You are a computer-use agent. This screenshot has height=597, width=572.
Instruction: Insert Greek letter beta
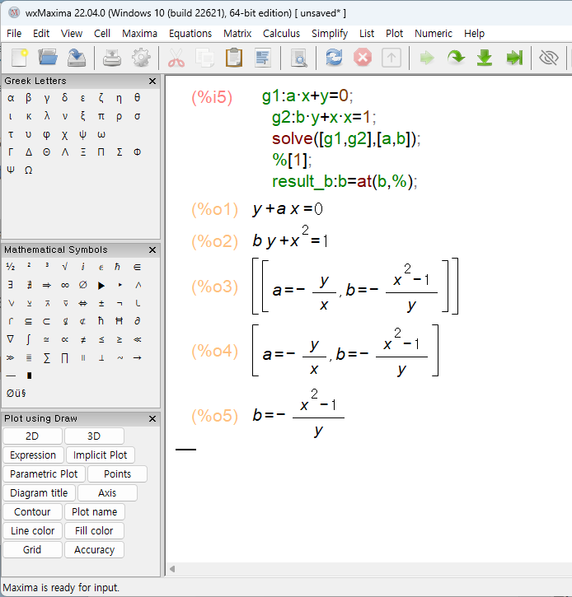pos(29,98)
